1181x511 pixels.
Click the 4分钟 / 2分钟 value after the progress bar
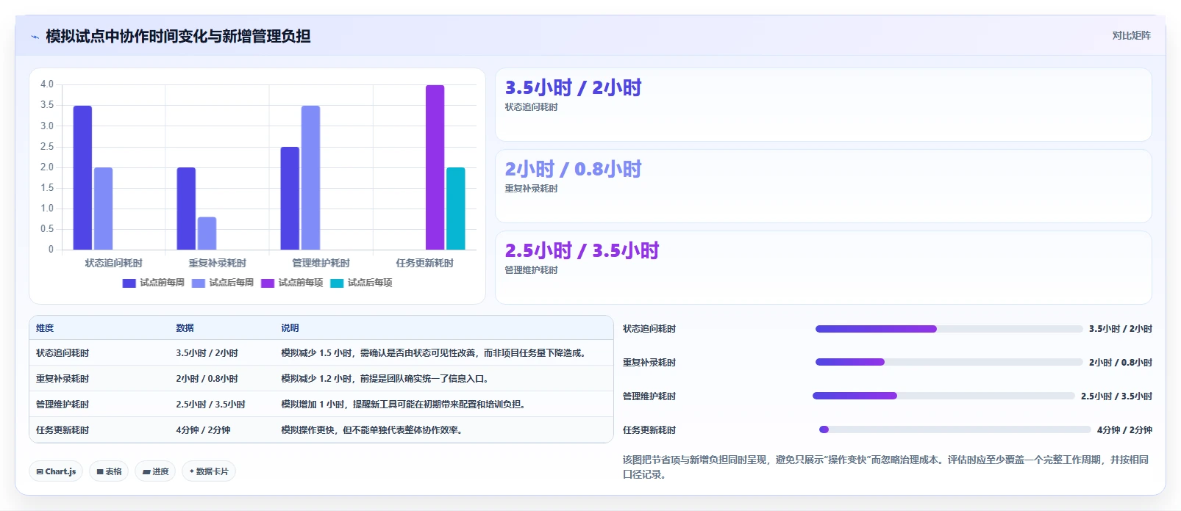(x=1124, y=430)
